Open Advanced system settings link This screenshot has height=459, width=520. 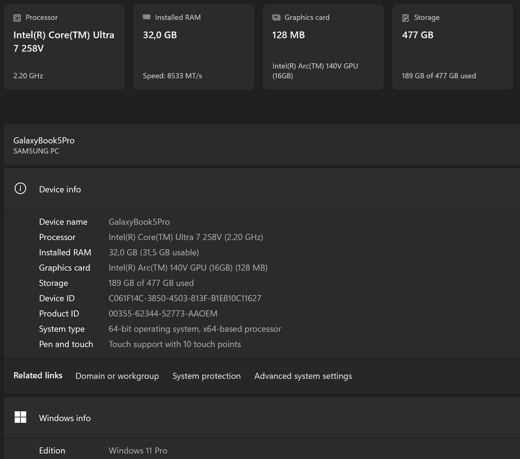(x=303, y=376)
